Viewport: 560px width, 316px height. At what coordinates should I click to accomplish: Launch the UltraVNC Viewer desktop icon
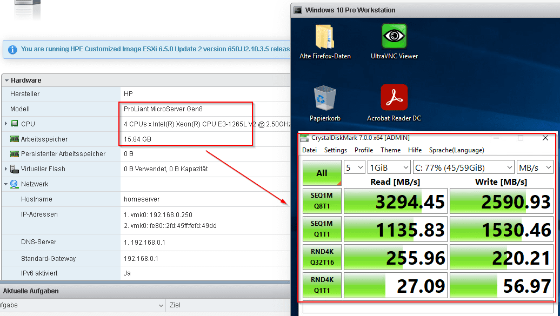click(x=394, y=36)
